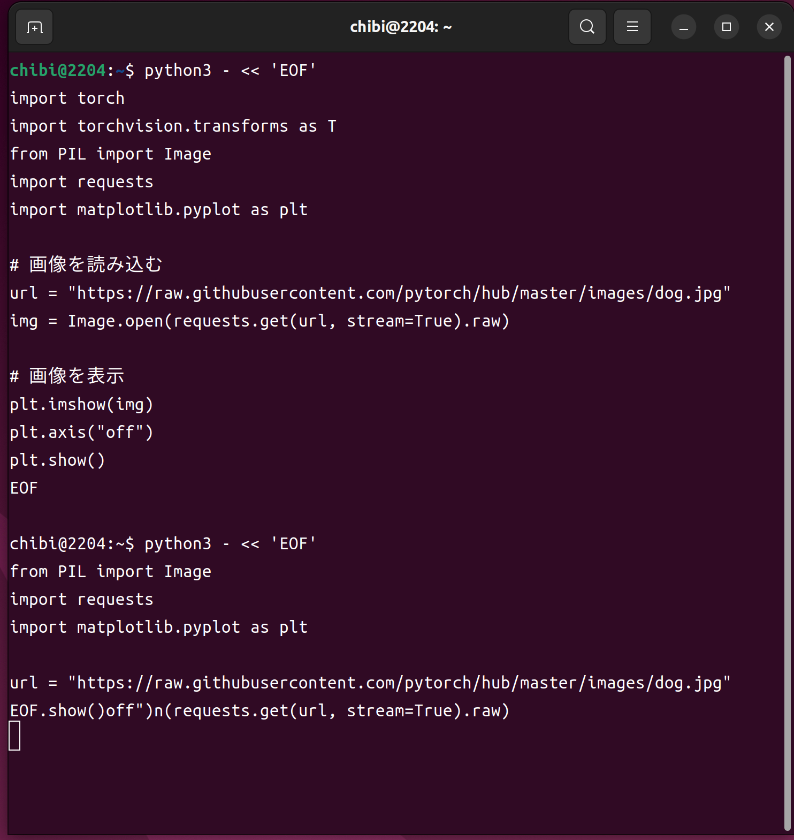Image resolution: width=794 pixels, height=840 pixels.
Task: Click the plt.axis("off") line
Action: pos(81,432)
